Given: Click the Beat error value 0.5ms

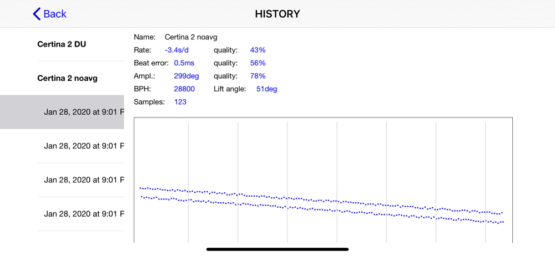Looking at the screenshot, I should click(x=184, y=63).
